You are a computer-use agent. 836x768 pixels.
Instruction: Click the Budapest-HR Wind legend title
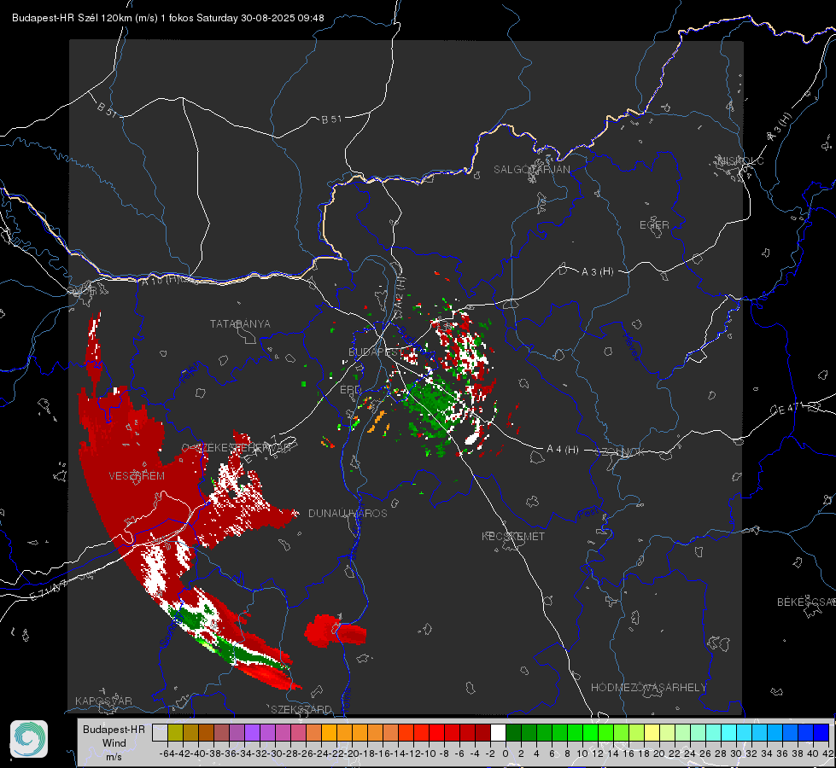click(x=114, y=742)
